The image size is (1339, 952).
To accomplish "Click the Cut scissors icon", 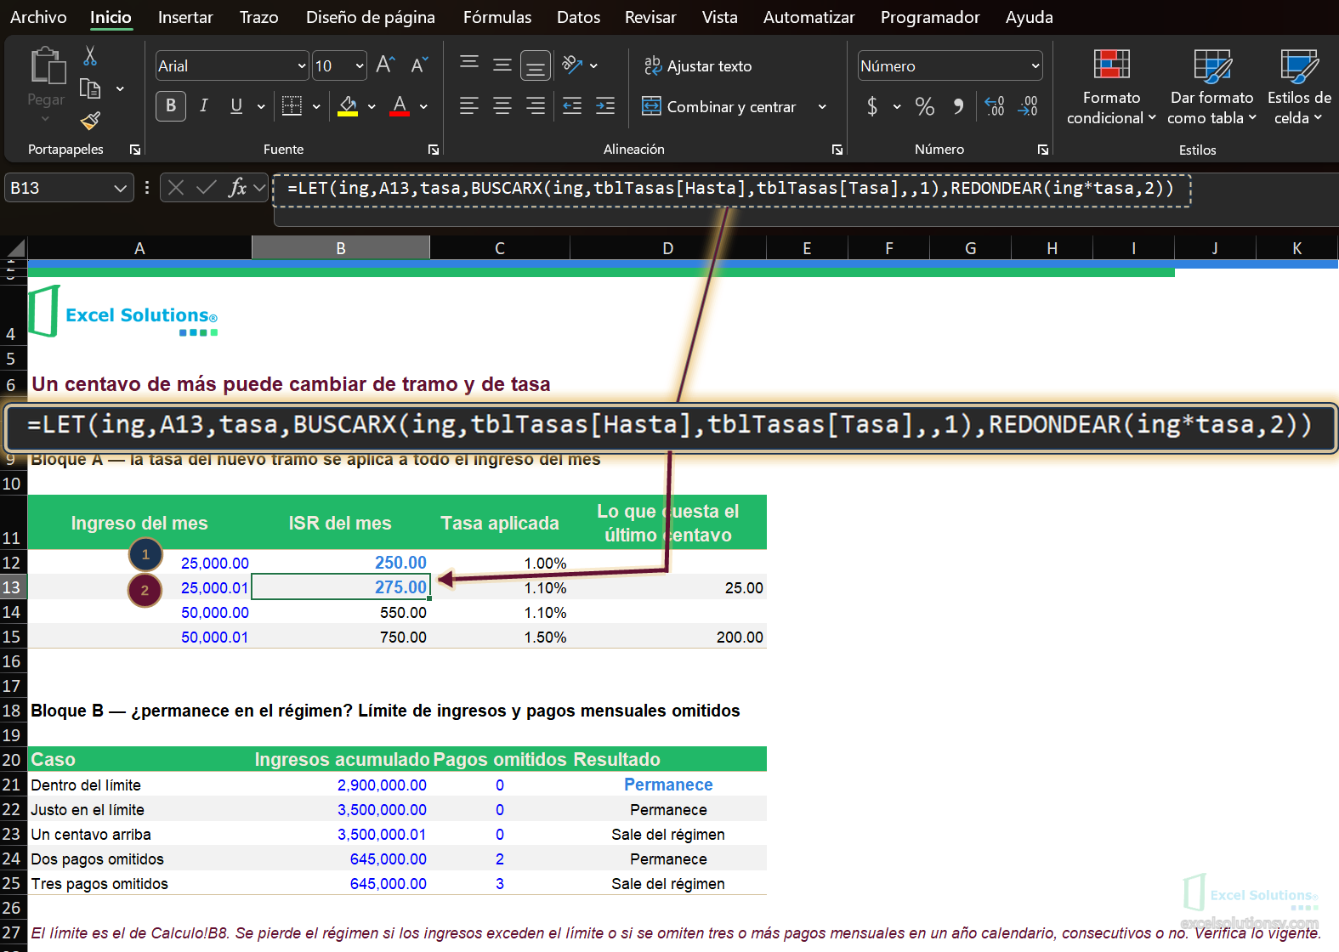I will [90, 56].
